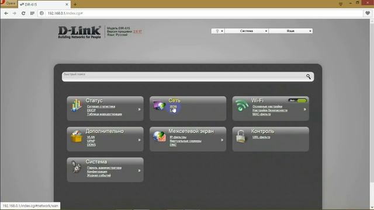Click the red firmware version link
This screenshot has width=374, height=210.
(x=137, y=32)
